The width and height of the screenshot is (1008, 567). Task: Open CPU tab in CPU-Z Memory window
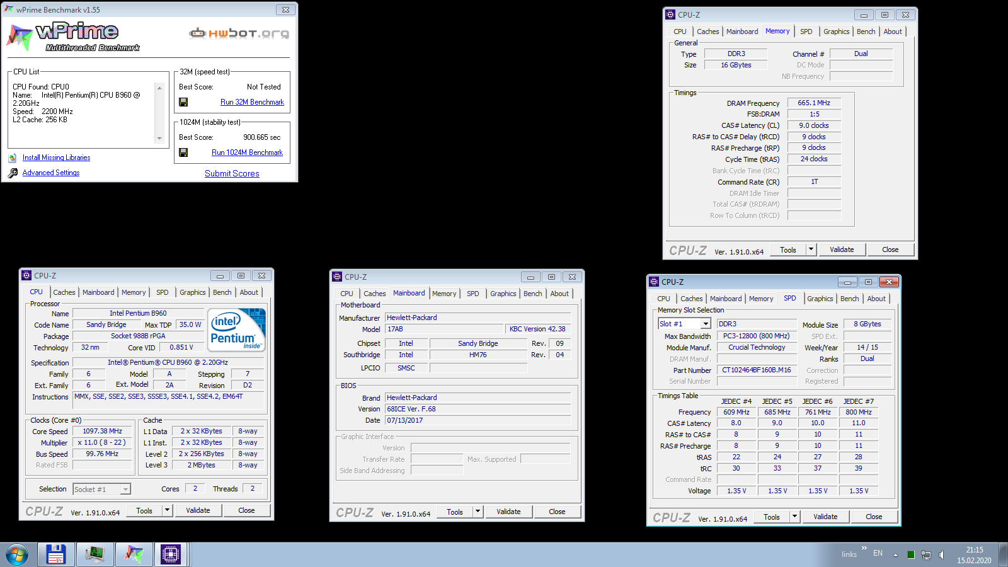(680, 31)
